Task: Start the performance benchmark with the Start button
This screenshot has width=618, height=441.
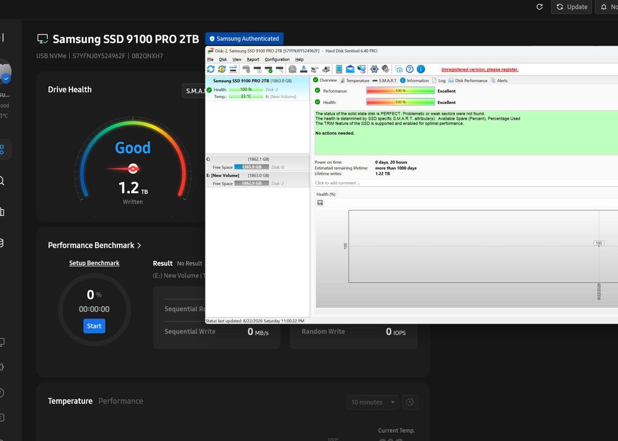Action: pos(94,326)
